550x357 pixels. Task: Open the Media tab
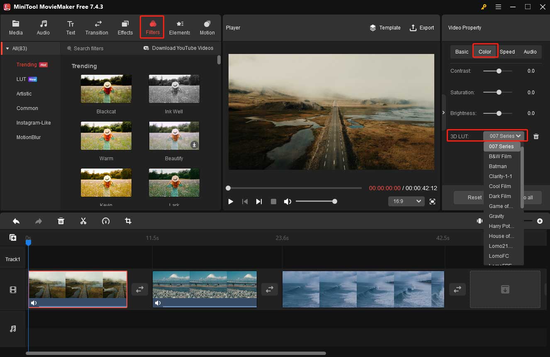[x=16, y=27]
